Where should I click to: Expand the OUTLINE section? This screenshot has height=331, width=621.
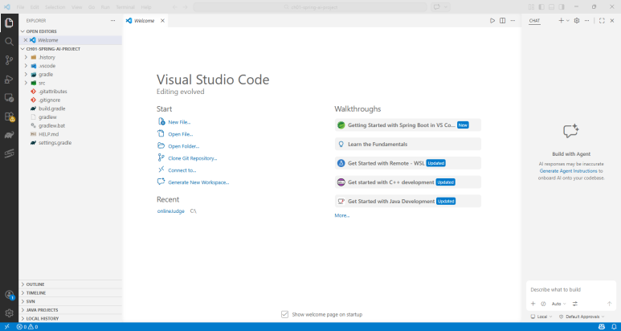pyautogui.click(x=35, y=284)
